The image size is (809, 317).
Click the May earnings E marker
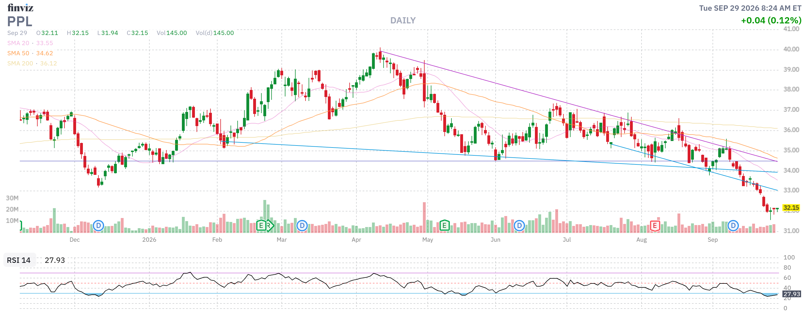pos(444,226)
